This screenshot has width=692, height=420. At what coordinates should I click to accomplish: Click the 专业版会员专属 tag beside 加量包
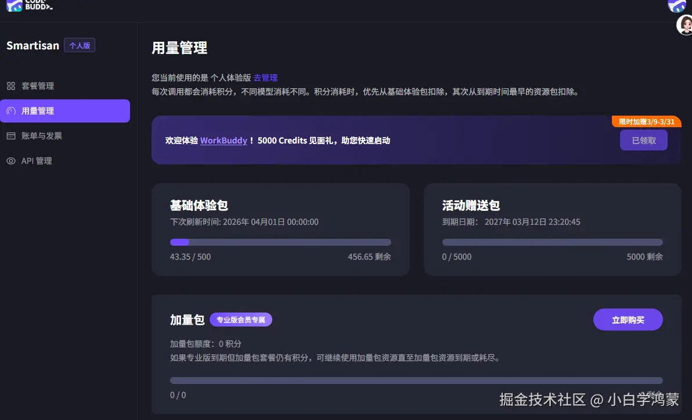(241, 320)
